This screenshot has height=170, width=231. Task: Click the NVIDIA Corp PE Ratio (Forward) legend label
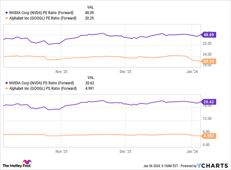point(41,13)
